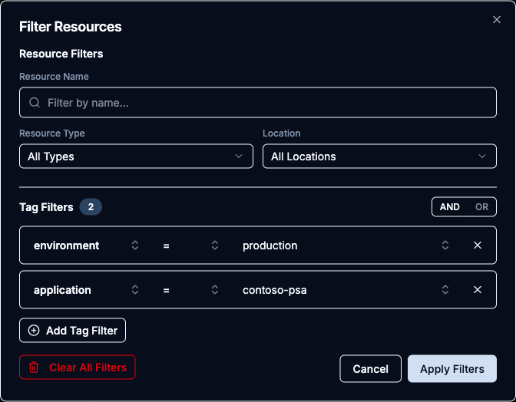This screenshot has width=516, height=402.
Task: Open the All Types resource dropdown
Action: point(136,157)
